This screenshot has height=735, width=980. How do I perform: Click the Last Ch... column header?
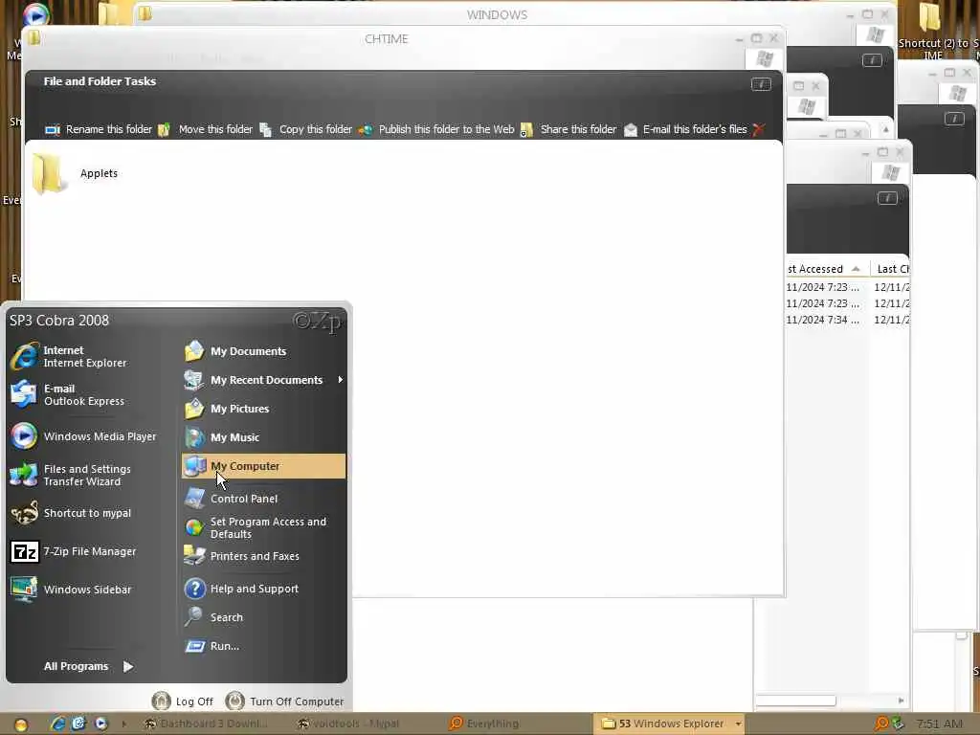tap(891, 269)
